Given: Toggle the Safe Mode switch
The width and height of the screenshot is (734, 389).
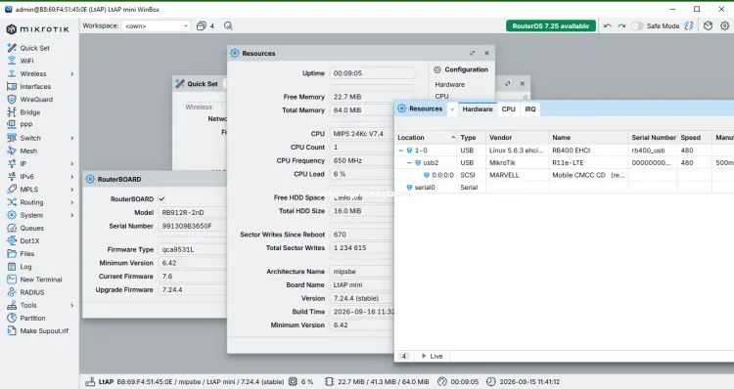Looking at the screenshot, I should tap(637, 25).
